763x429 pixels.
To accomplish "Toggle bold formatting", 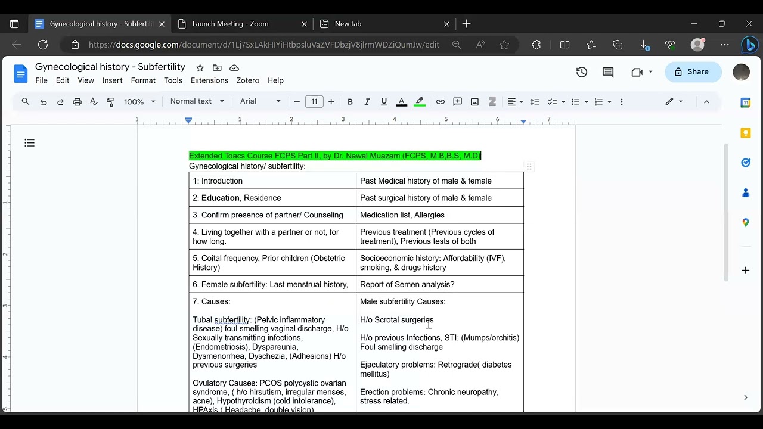I will [351, 102].
